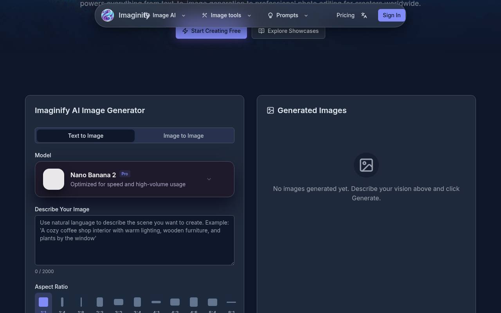Click the Prompts lightbulb icon
The width and height of the screenshot is (501, 313).
click(270, 15)
